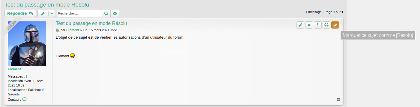Click the contact speech bubble icon
420x107 pixels.
[25, 100]
